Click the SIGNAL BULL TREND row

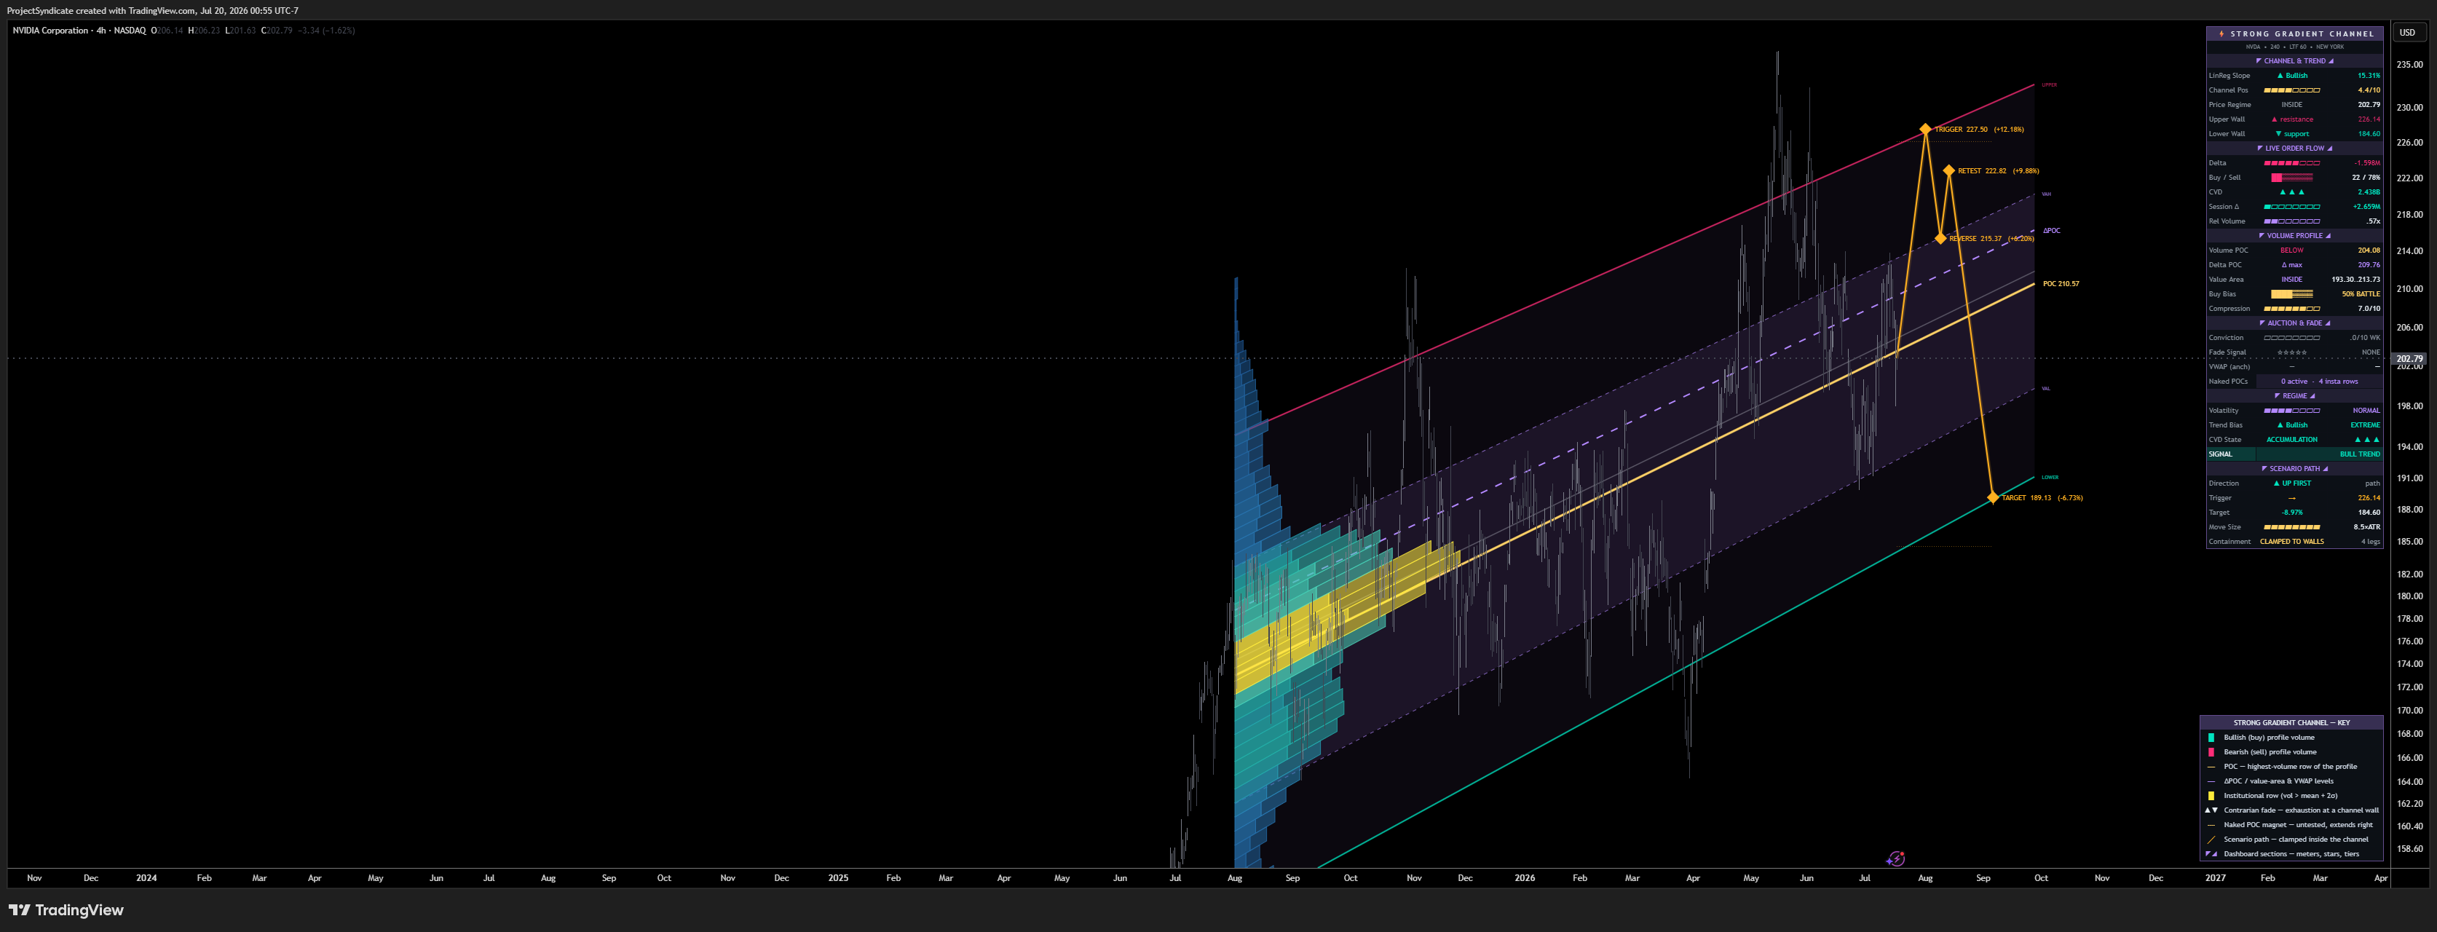coord(2294,454)
